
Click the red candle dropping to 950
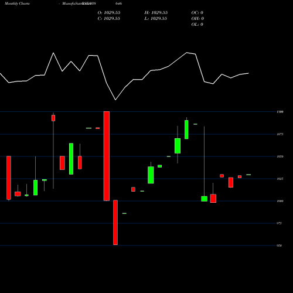[115, 222]
